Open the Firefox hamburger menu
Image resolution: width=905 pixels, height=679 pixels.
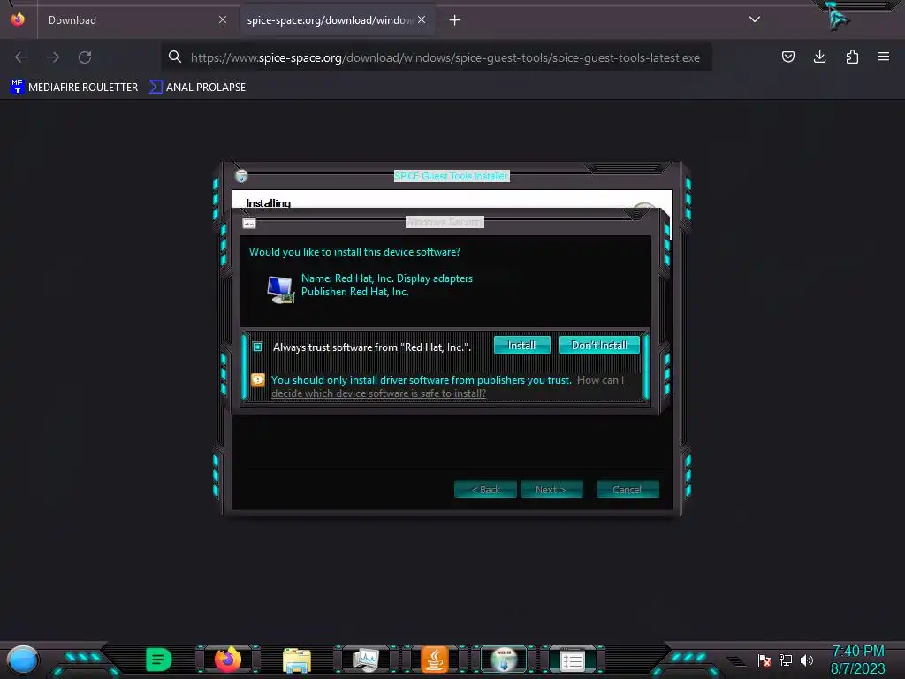[884, 57]
